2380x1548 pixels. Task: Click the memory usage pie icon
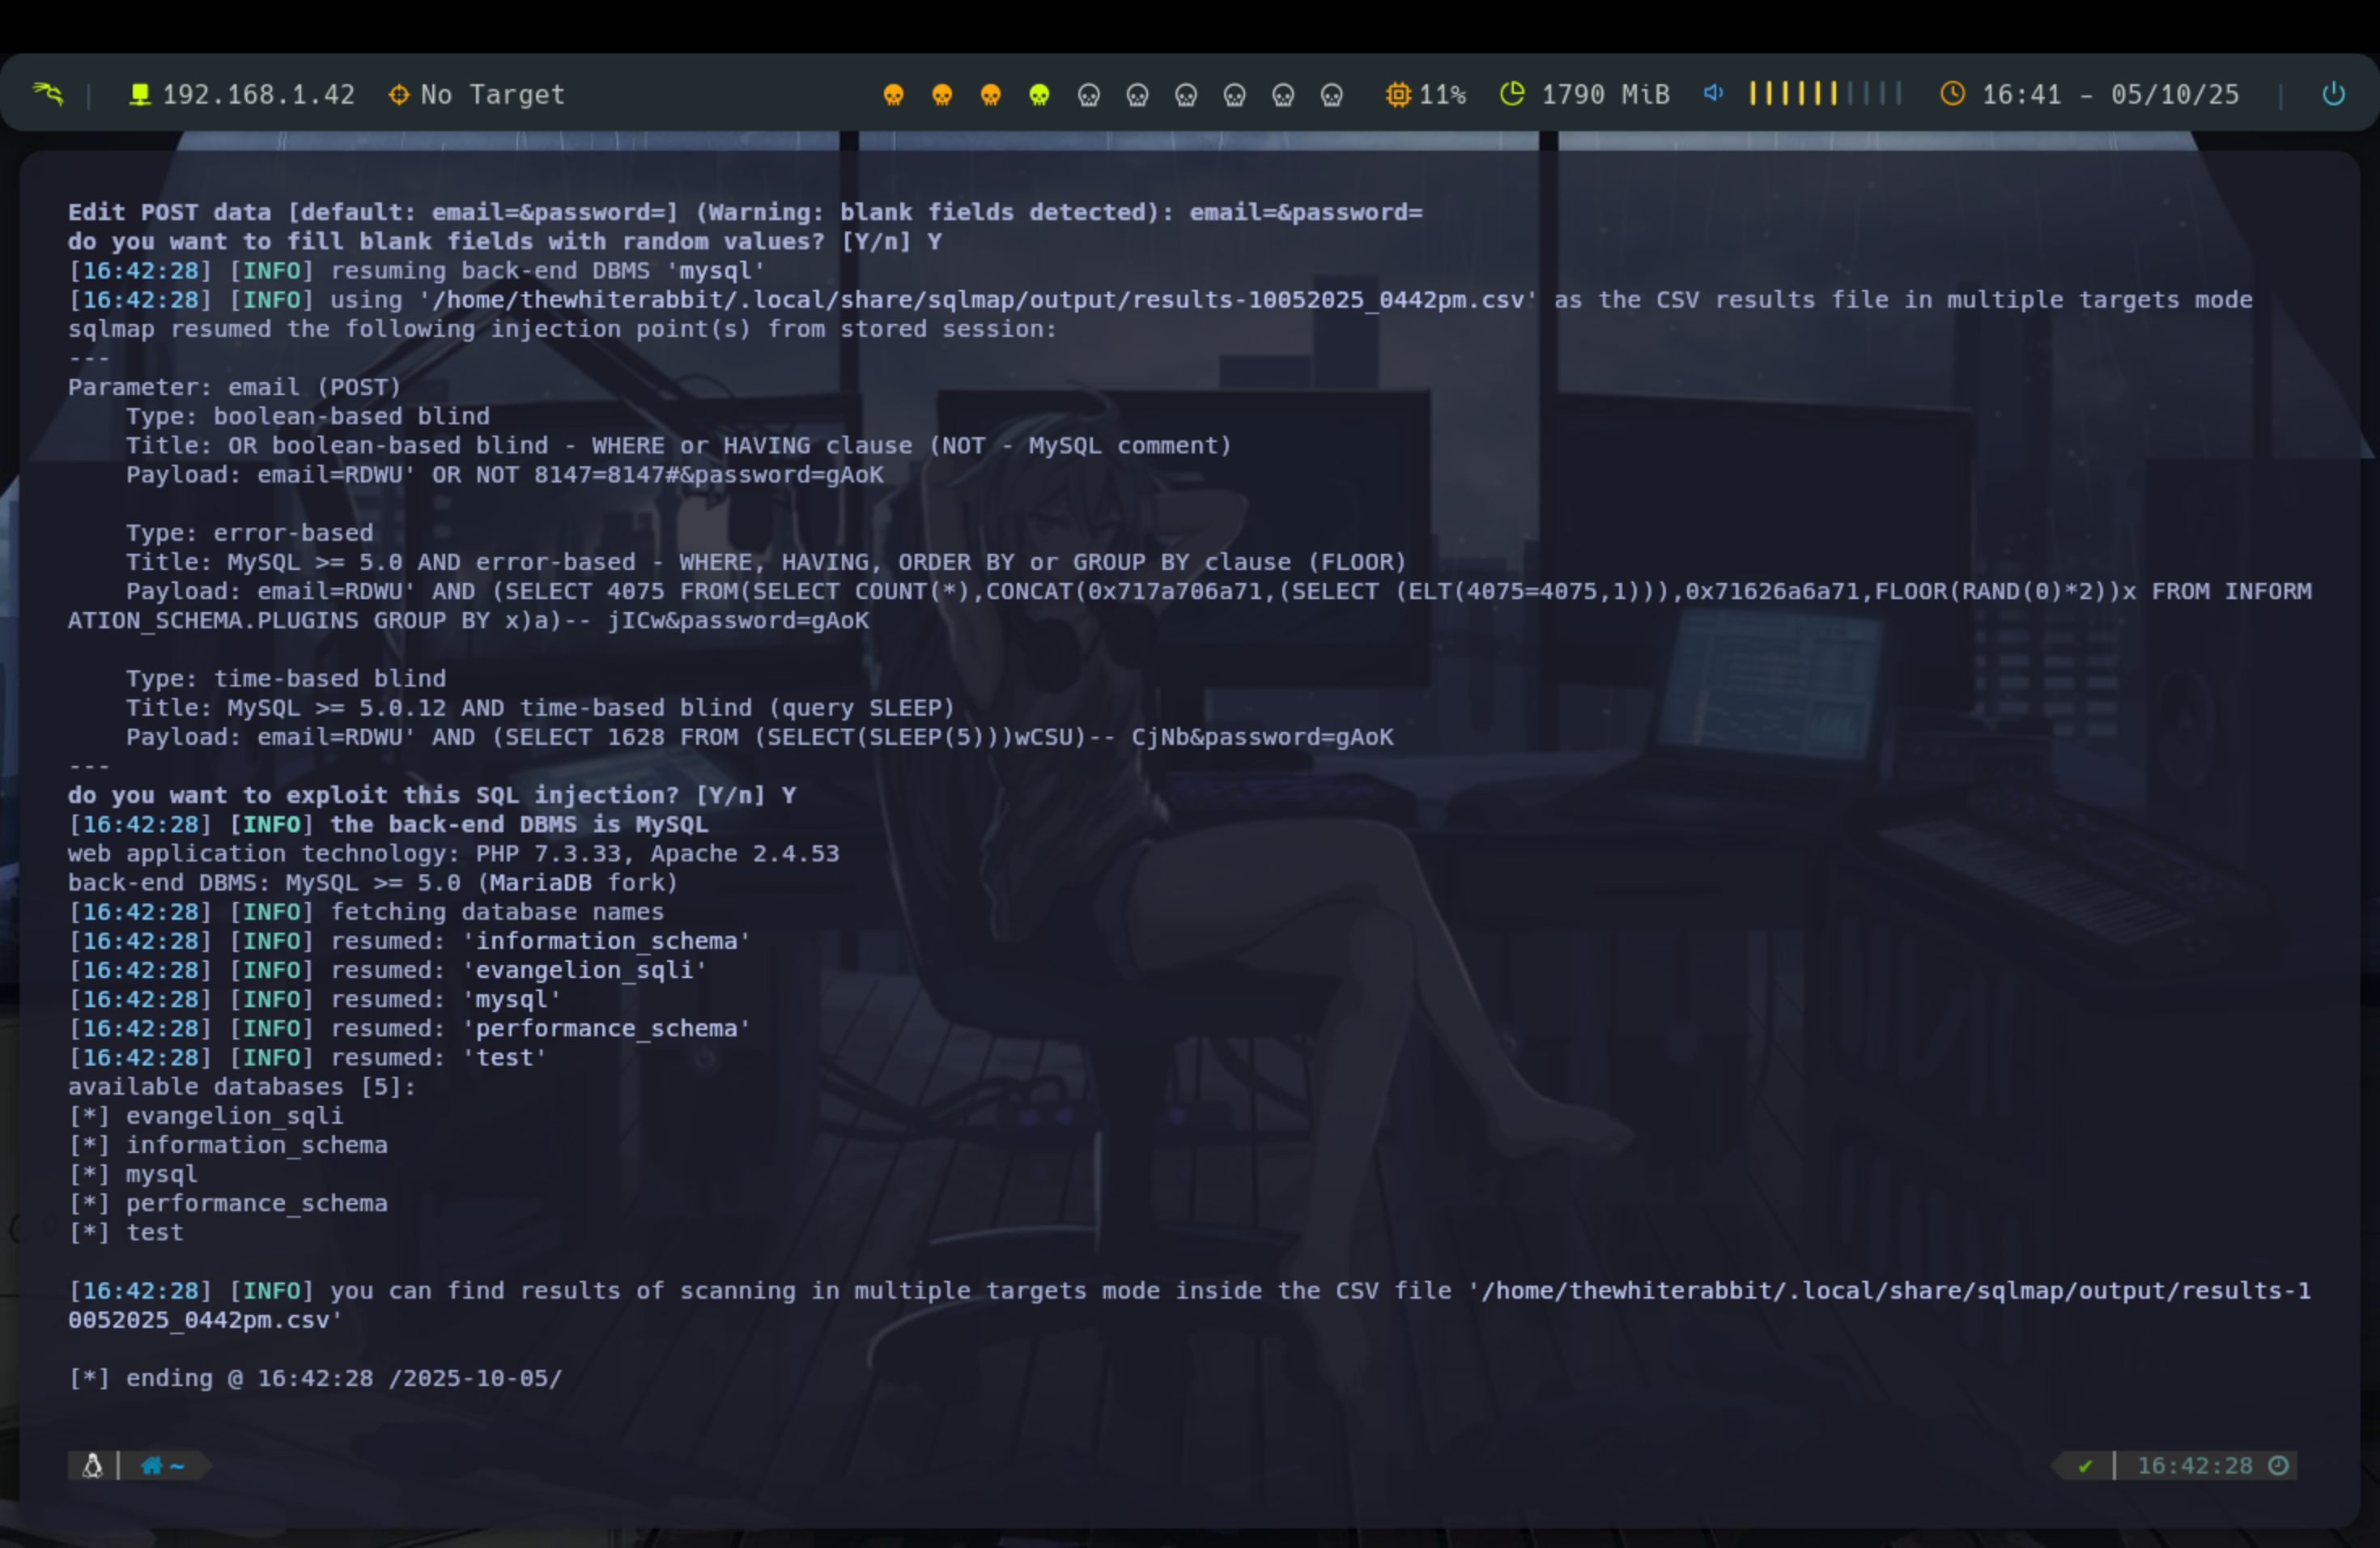point(1512,94)
